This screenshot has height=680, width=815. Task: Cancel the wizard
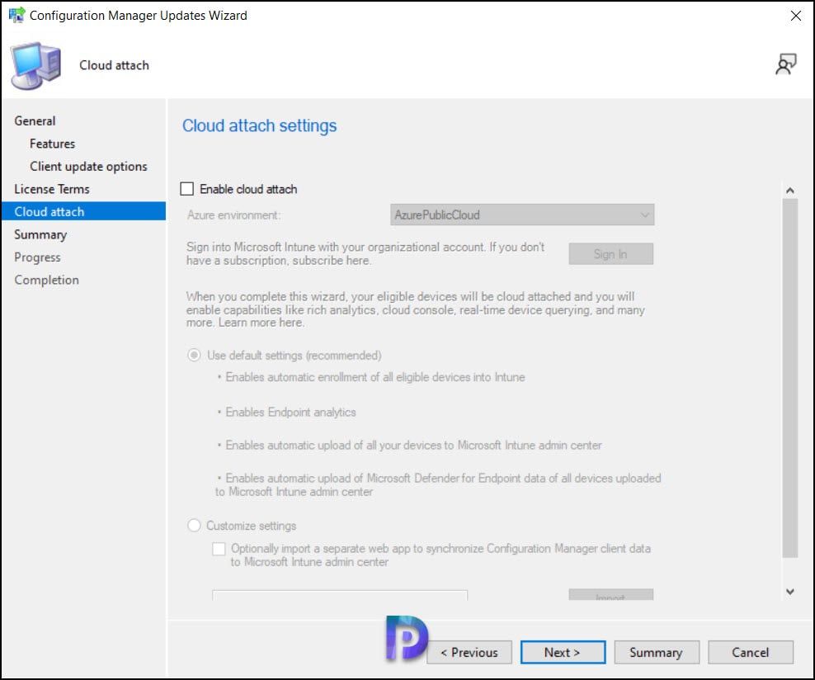pyautogui.click(x=751, y=652)
